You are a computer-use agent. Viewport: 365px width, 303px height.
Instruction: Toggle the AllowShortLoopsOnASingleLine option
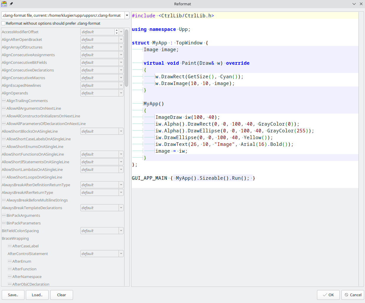4,177
